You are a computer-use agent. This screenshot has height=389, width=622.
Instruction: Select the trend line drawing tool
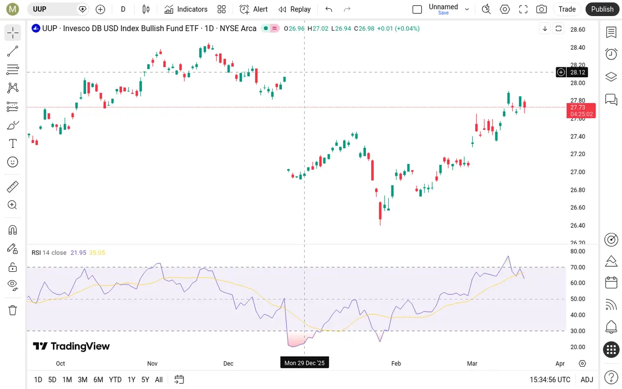pyautogui.click(x=13, y=51)
